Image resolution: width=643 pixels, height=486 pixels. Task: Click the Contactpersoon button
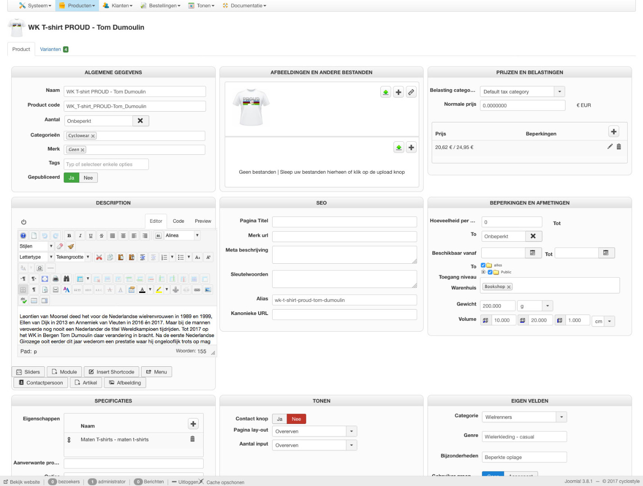click(41, 382)
